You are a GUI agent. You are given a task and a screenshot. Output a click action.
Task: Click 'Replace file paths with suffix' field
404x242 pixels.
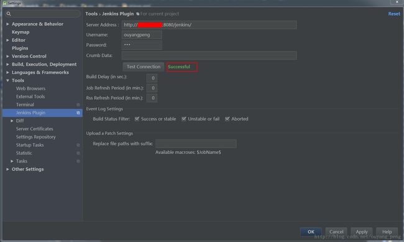[x=196, y=144]
